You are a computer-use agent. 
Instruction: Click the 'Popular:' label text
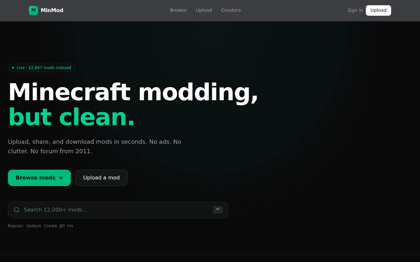[16, 226]
